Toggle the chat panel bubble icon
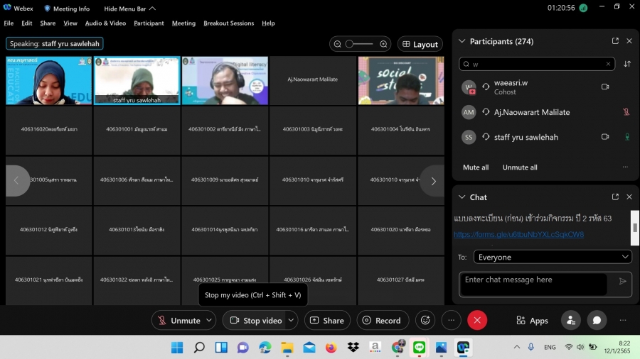 point(597,320)
